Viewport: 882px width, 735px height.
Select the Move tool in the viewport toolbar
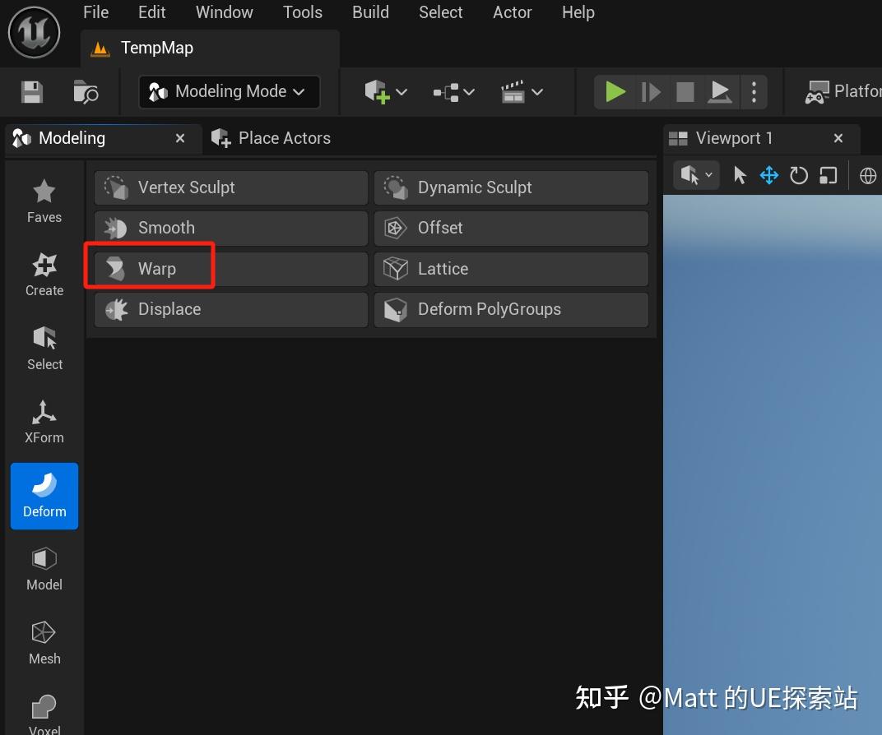(x=768, y=174)
